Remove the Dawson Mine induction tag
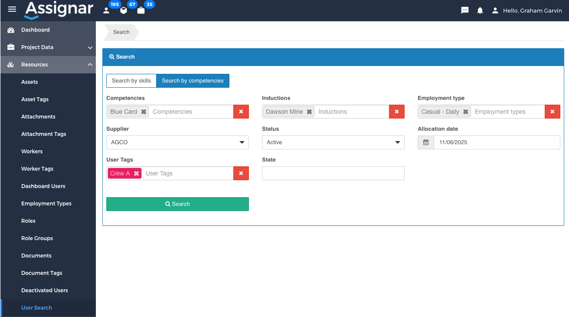Image resolution: width=569 pixels, height=317 pixels. click(309, 112)
